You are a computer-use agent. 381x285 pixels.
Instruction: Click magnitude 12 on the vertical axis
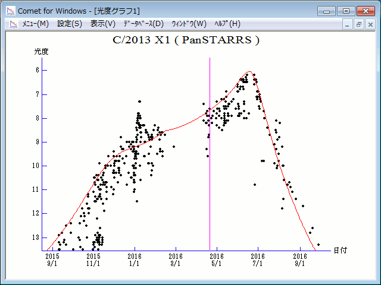(36, 213)
